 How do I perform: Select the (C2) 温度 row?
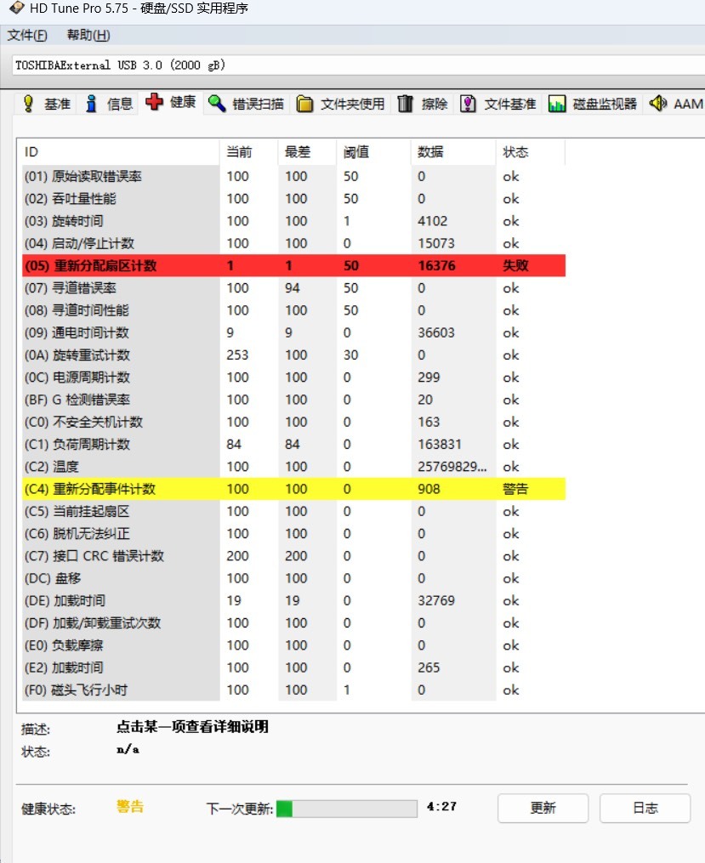tap(294, 467)
